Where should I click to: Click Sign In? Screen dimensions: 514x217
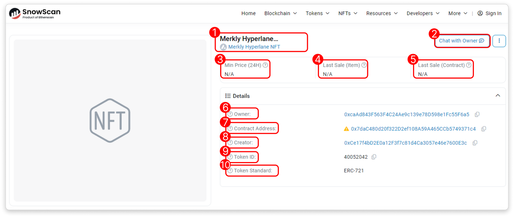point(490,13)
